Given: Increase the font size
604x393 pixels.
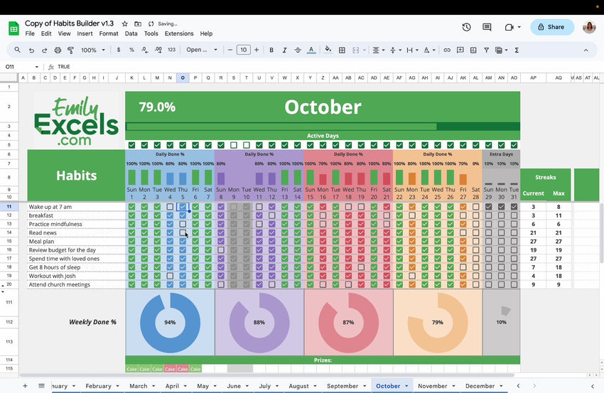Looking at the screenshot, I should pyautogui.click(x=257, y=50).
